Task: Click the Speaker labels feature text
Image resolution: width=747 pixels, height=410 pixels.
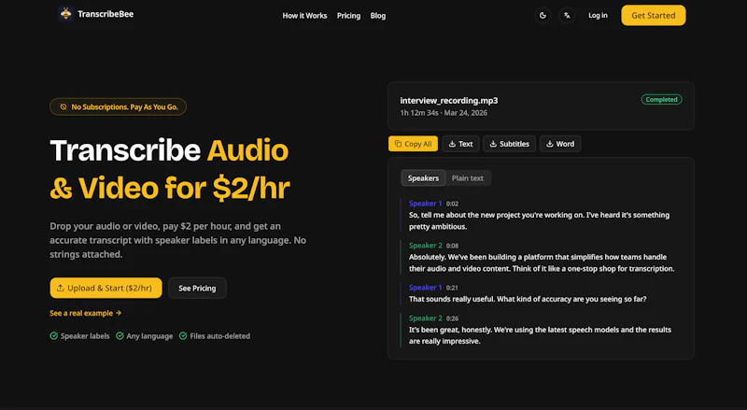Action: tap(85, 336)
